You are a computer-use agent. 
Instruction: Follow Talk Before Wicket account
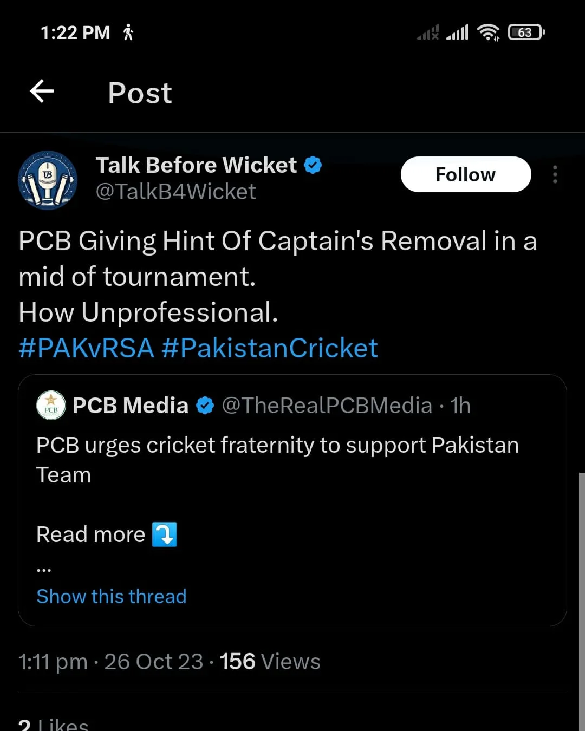click(x=466, y=174)
